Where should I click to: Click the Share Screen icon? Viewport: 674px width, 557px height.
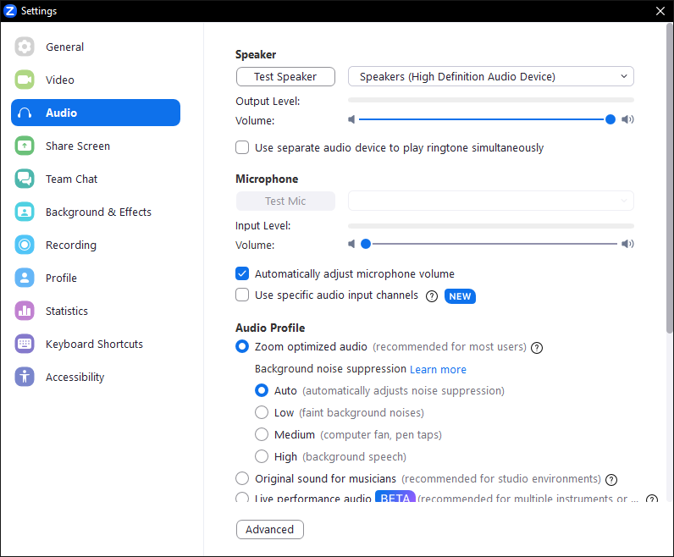tap(25, 146)
